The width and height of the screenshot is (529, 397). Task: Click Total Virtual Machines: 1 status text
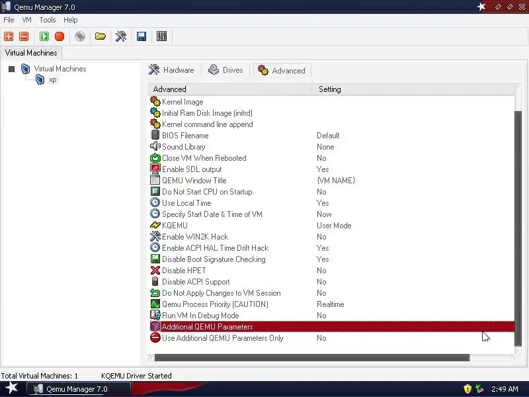pos(40,376)
